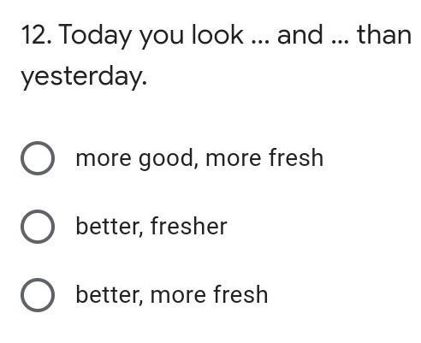The height and width of the screenshot is (343, 421).
Task: Click the second blank ellipsis after 'and'
Action: point(341,43)
